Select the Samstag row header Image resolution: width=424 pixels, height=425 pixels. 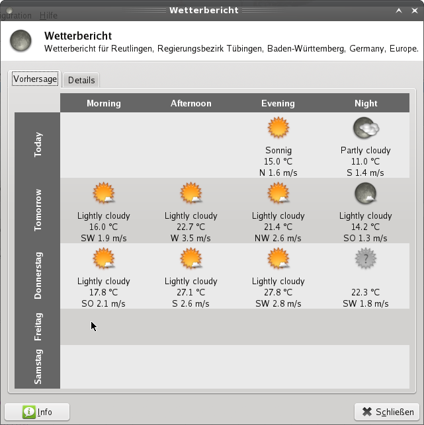[38, 366]
